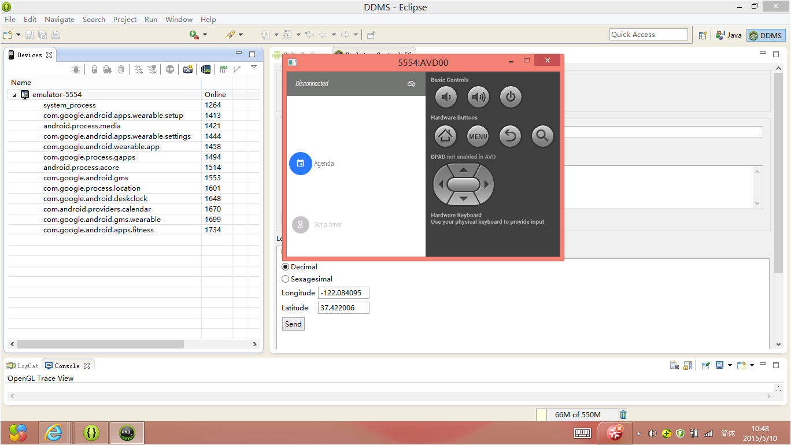Open the File menu
Viewport: 791px width, 445px height.
coord(10,19)
